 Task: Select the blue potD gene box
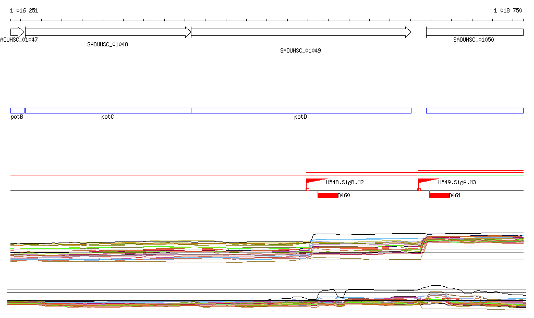(x=301, y=110)
